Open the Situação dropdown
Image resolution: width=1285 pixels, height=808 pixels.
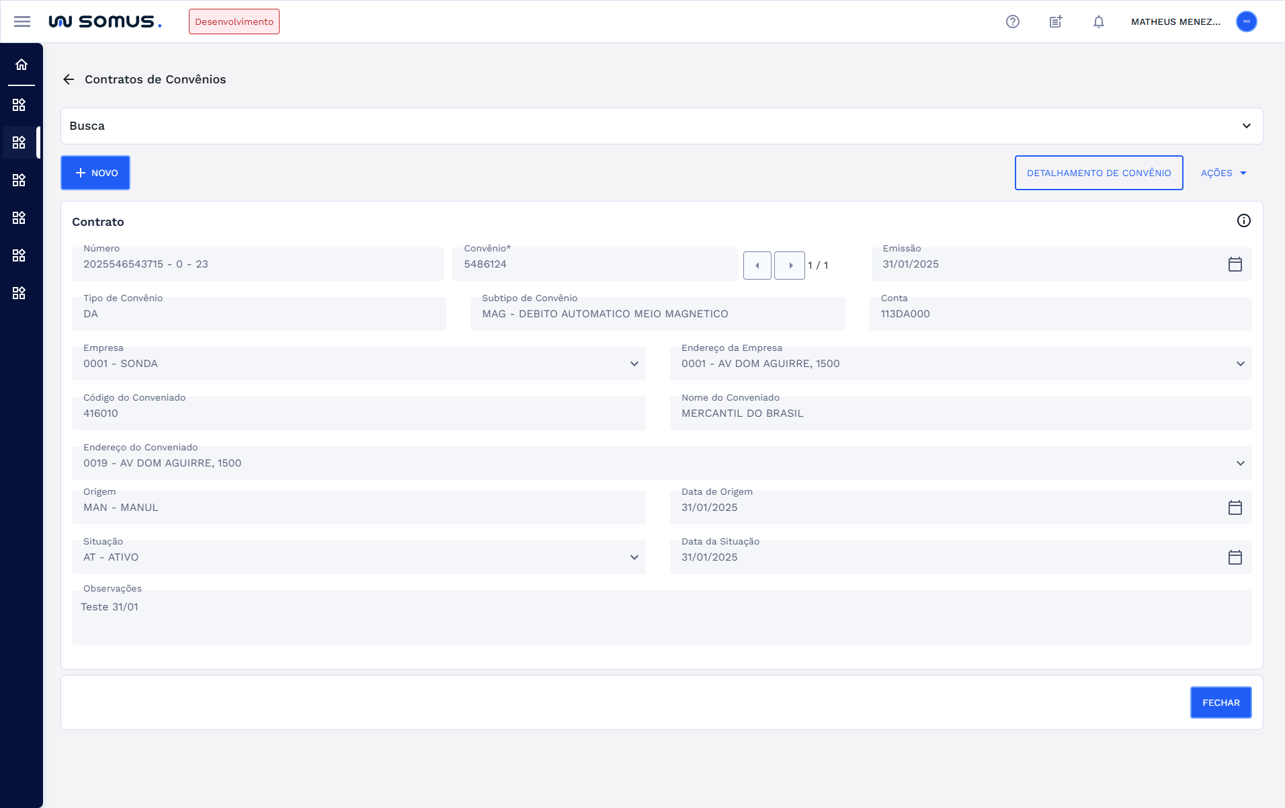coord(634,557)
